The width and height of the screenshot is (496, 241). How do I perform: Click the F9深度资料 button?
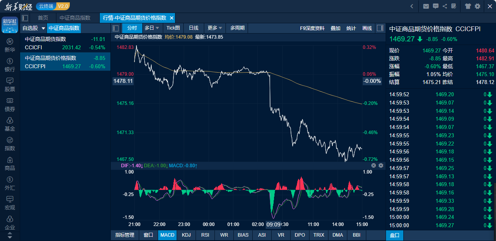coord(312,28)
